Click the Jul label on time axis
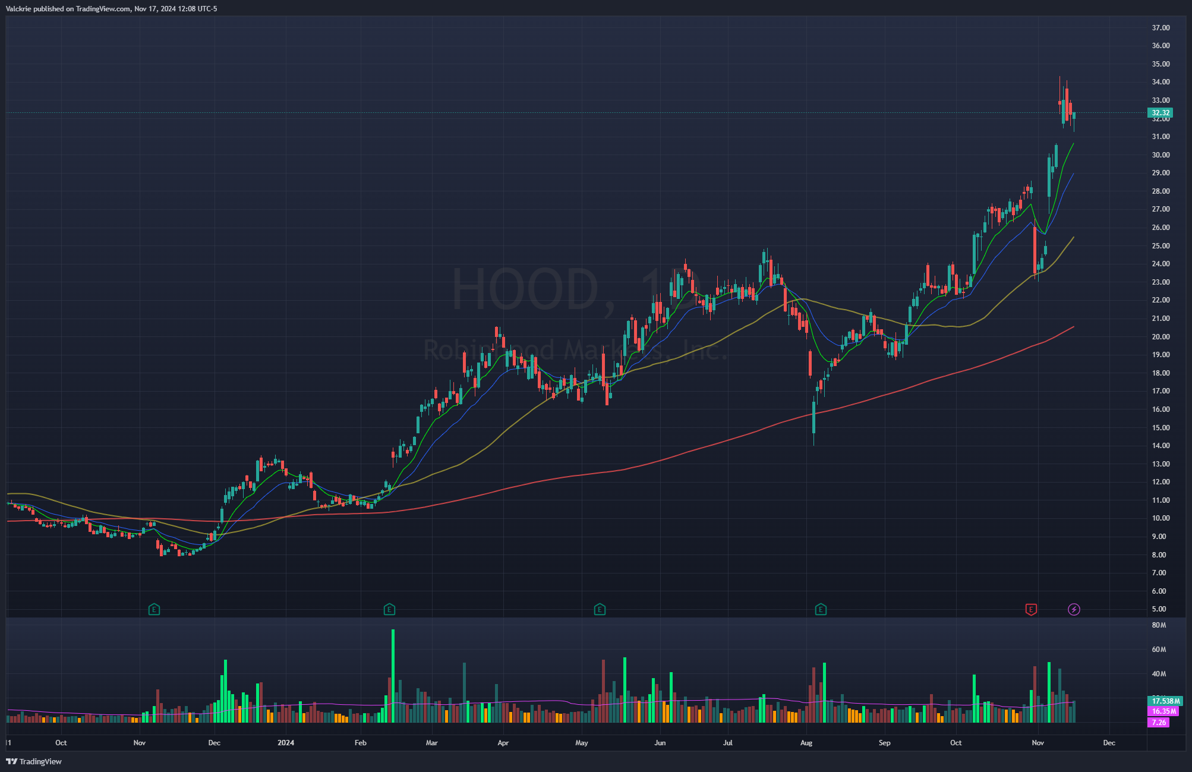Screen dimensions: 1192x772 pyautogui.click(x=728, y=743)
